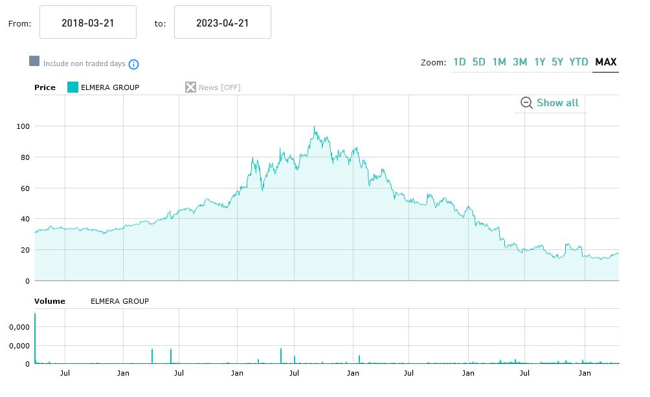Switch zoom to 3M
This screenshot has width=650, height=397.
pyautogui.click(x=519, y=62)
